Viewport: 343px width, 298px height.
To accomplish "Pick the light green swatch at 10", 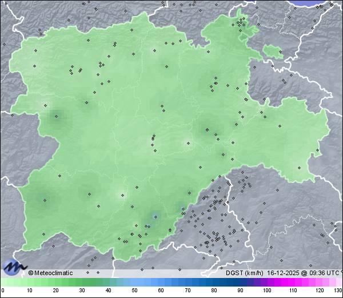I will tap(29, 282).
